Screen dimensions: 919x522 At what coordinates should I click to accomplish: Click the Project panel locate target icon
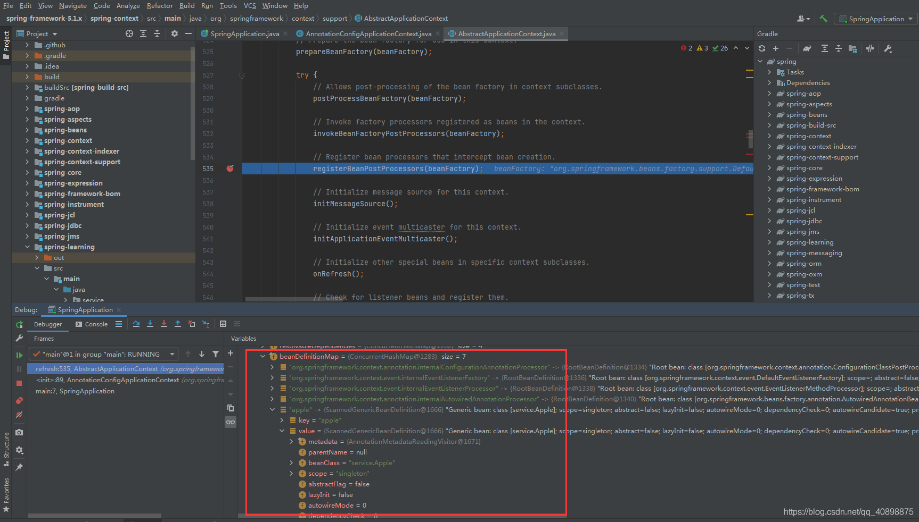point(129,33)
